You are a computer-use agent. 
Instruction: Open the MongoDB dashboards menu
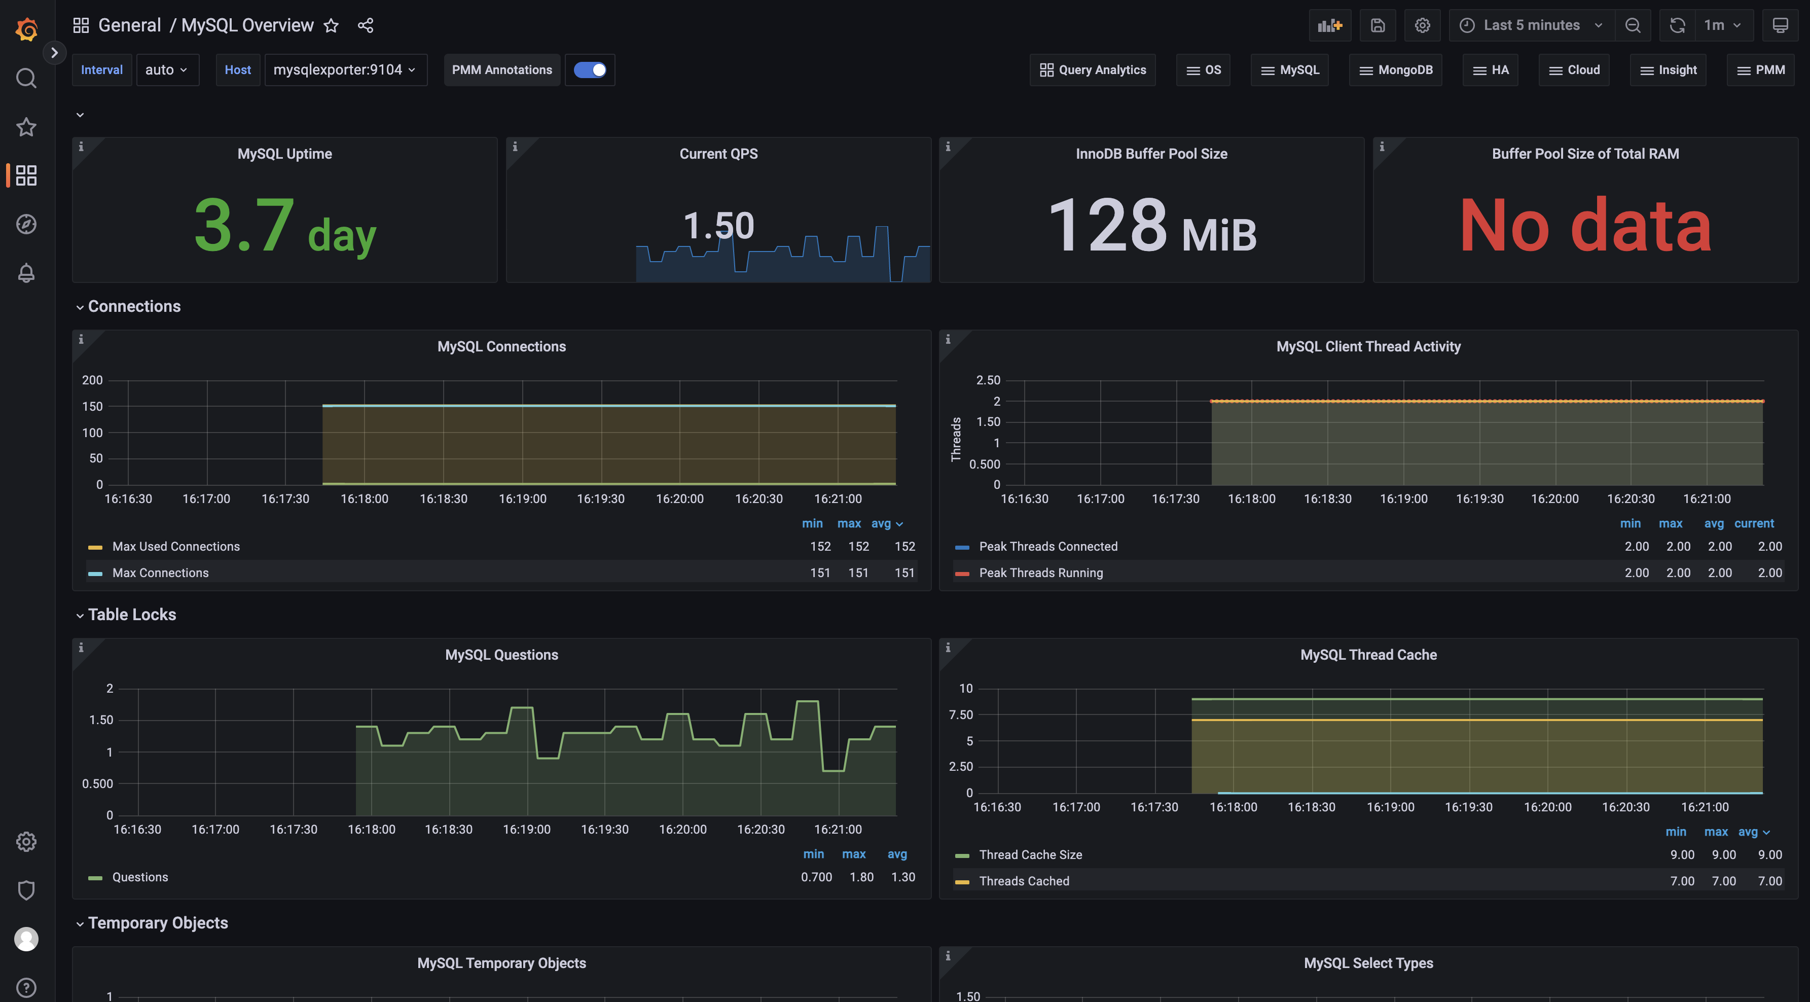pos(1395,69)
